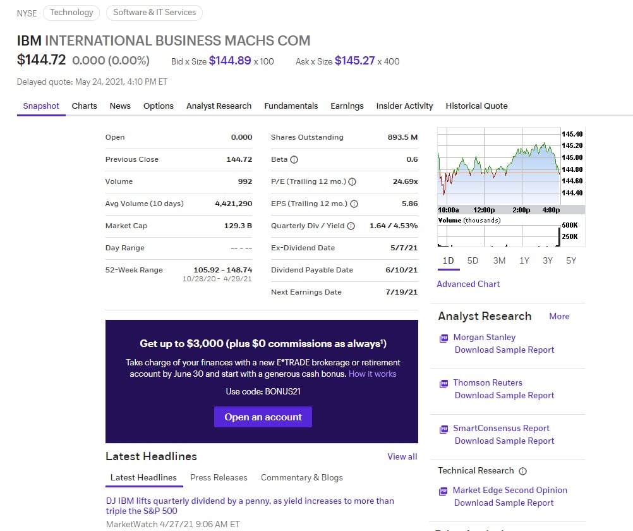Click the SmartConsensus Report PDF icon

pos(443,429)
